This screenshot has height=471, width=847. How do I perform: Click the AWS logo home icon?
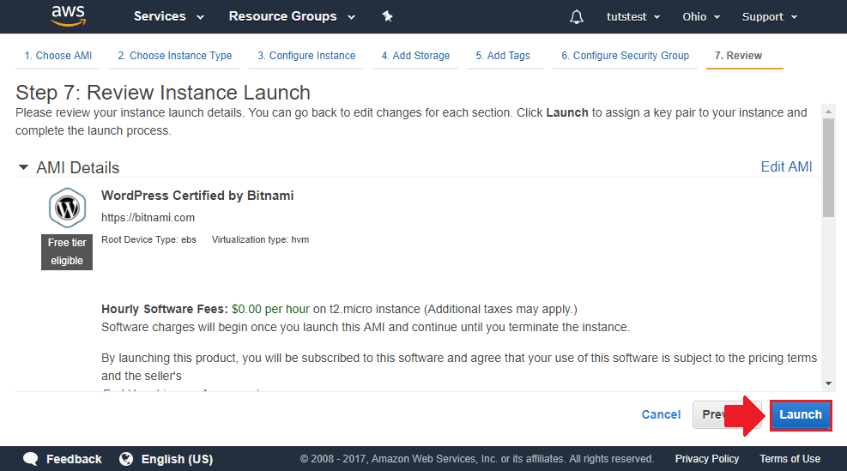[x=69, y=15]
